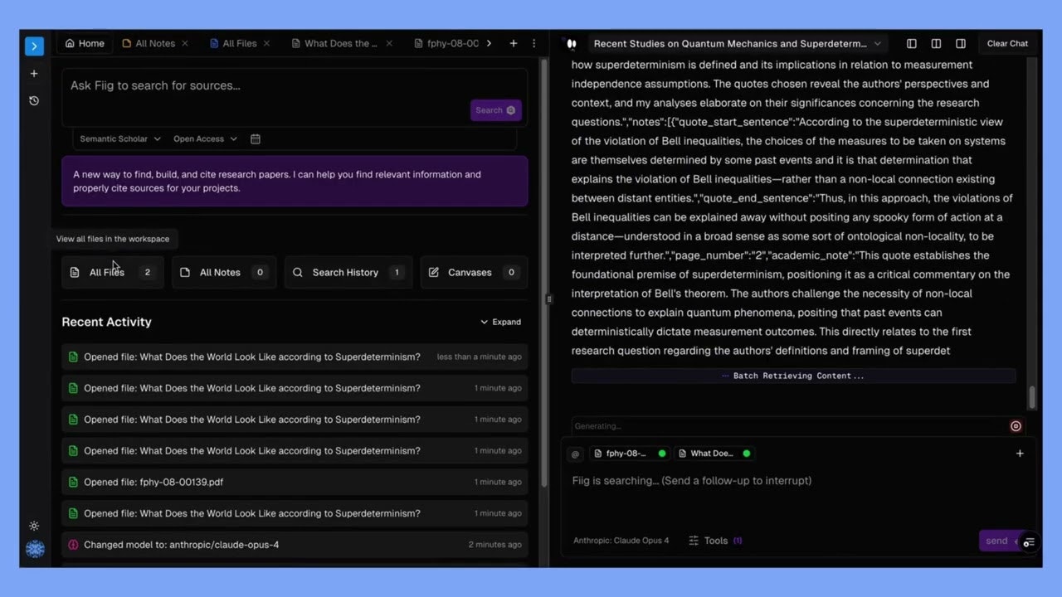Open Search History card
Screen dimensions: 1062x597
tap(348, 272)
